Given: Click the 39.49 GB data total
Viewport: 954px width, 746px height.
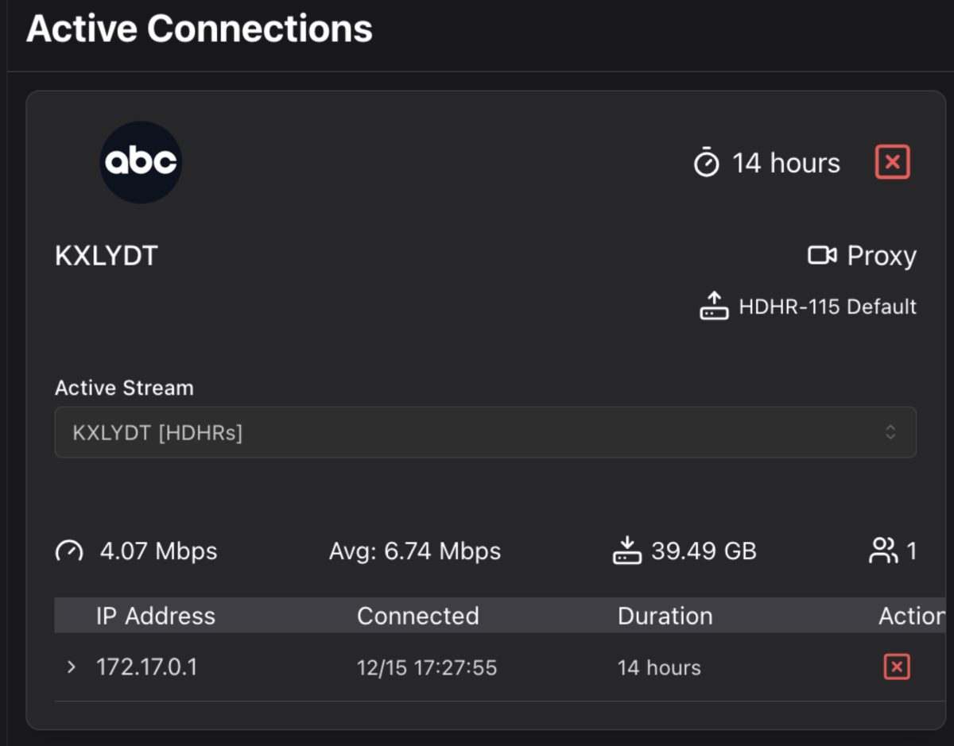Looking at the screenshot, I should pos(704,551).
